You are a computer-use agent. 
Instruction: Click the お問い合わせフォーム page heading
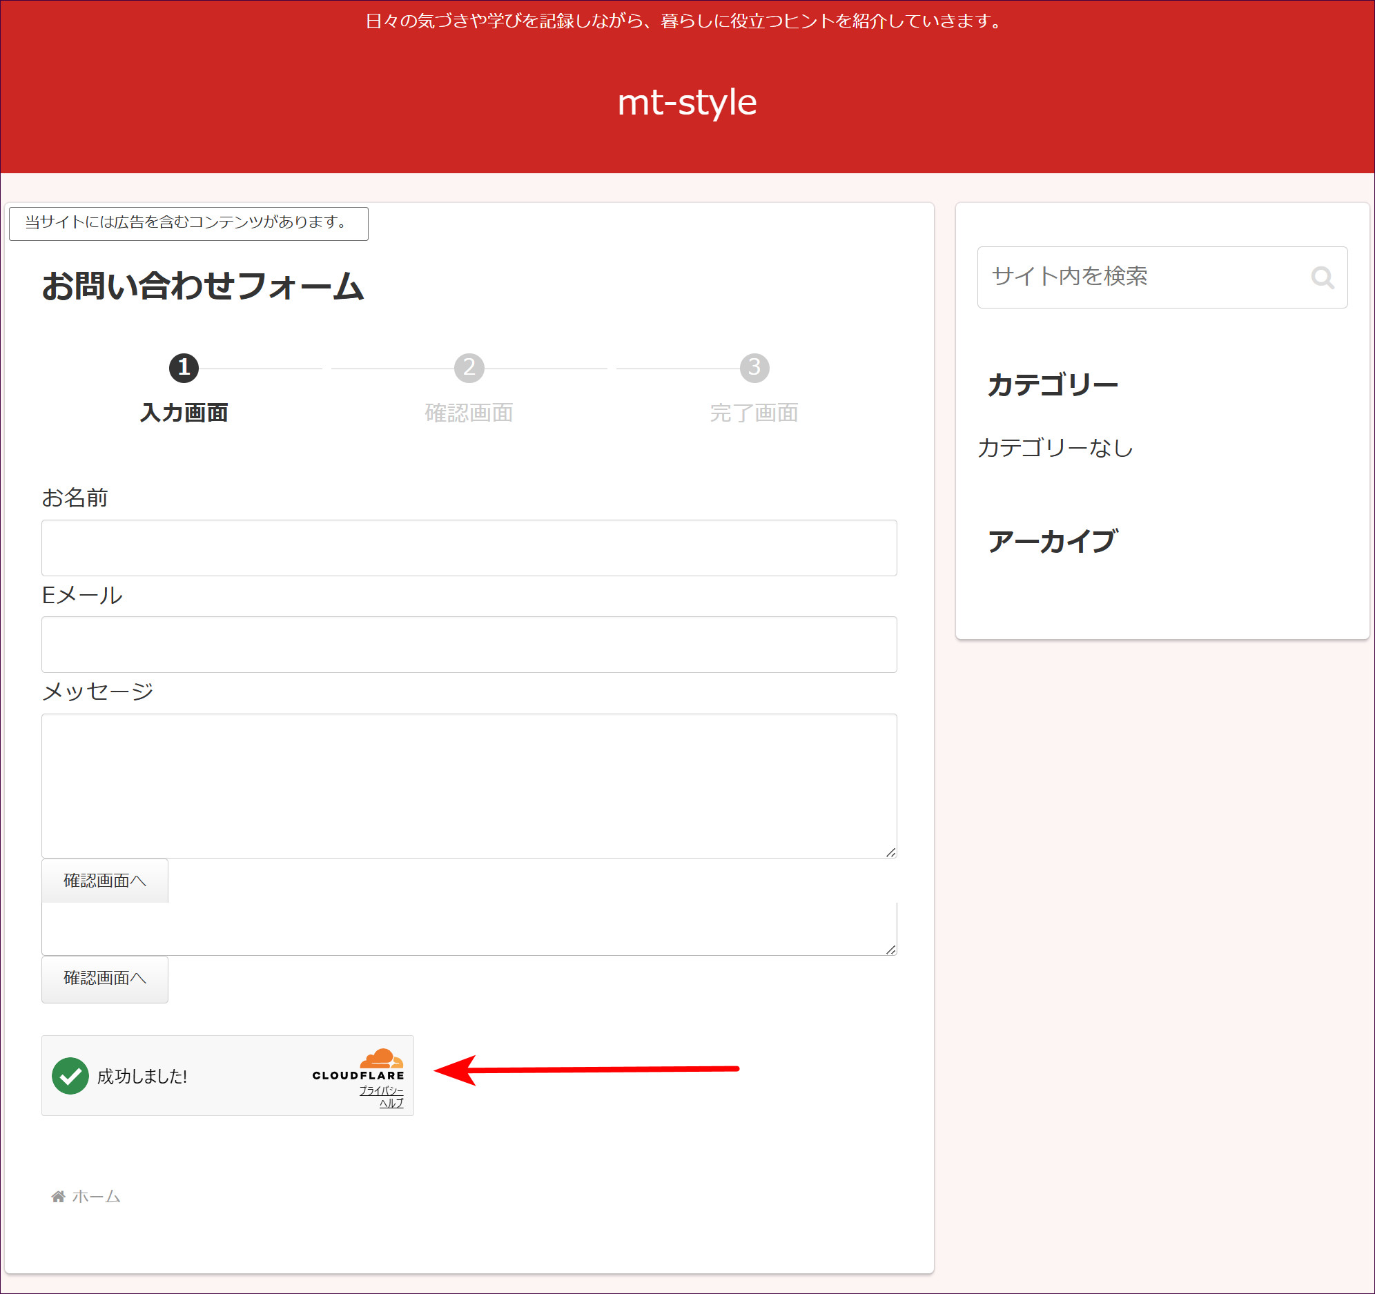203,286
